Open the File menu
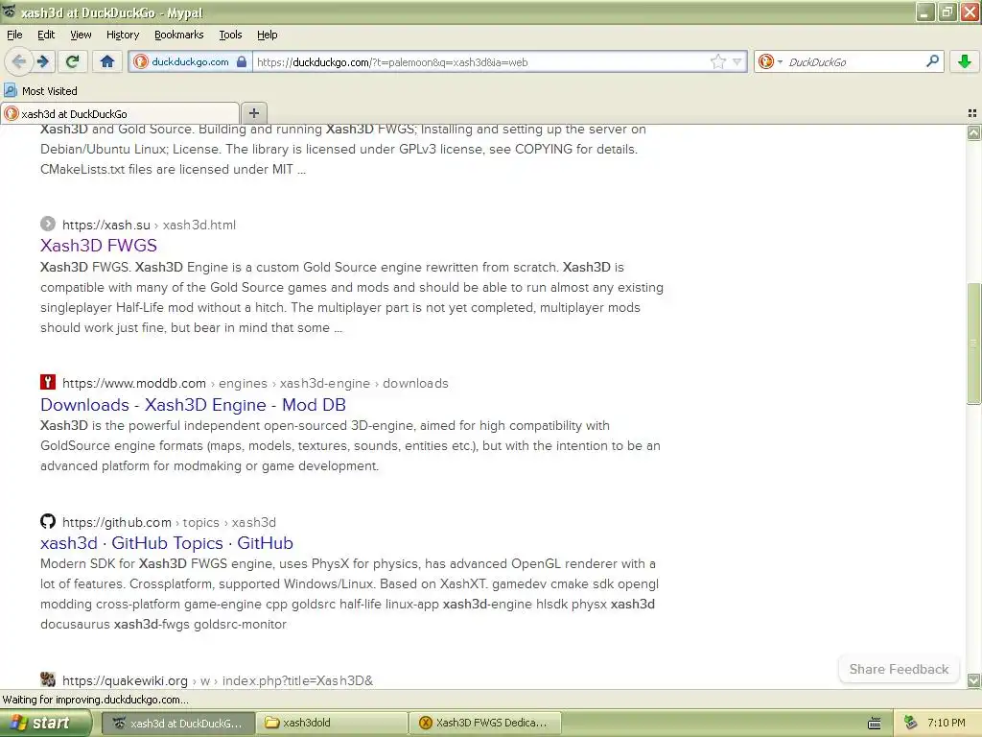 pyautogui.click(x=14, y=35)
